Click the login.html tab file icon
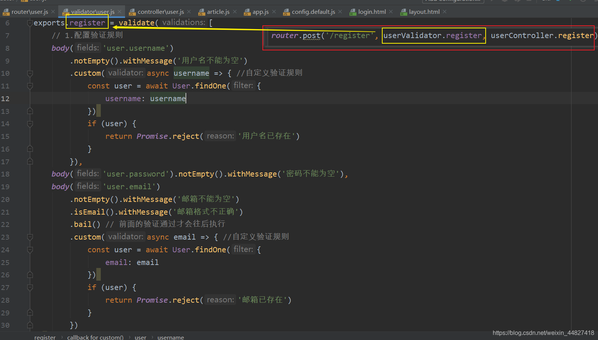 coord(353,12)
